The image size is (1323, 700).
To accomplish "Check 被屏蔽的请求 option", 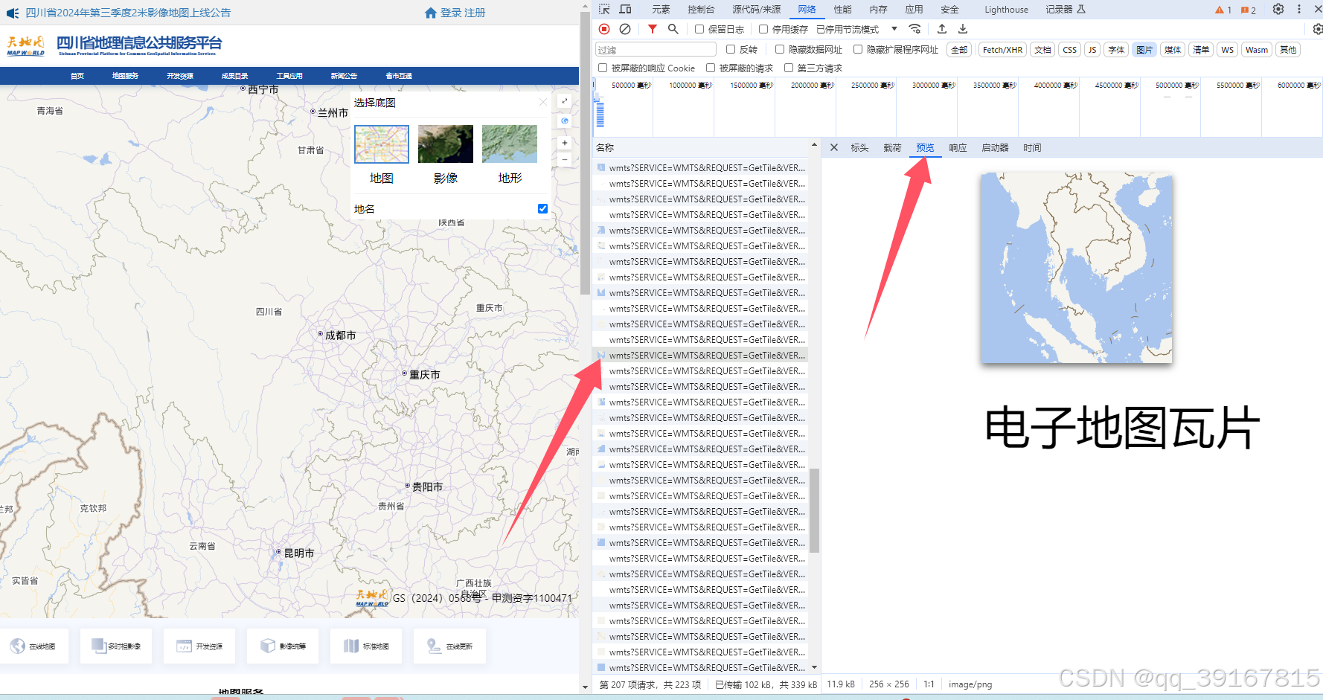I will coord(711,68).
